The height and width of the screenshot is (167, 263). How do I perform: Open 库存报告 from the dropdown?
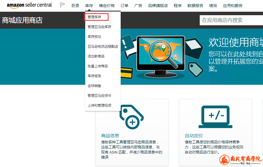[95, 76]
